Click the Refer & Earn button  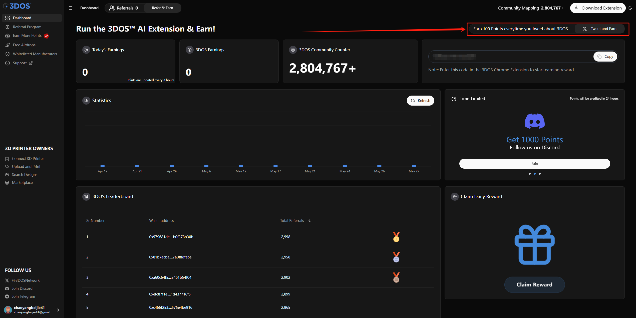(162, 8)
